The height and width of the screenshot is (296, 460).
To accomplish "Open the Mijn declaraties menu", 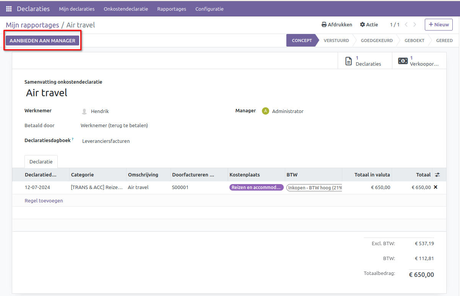I will [76, 9].
